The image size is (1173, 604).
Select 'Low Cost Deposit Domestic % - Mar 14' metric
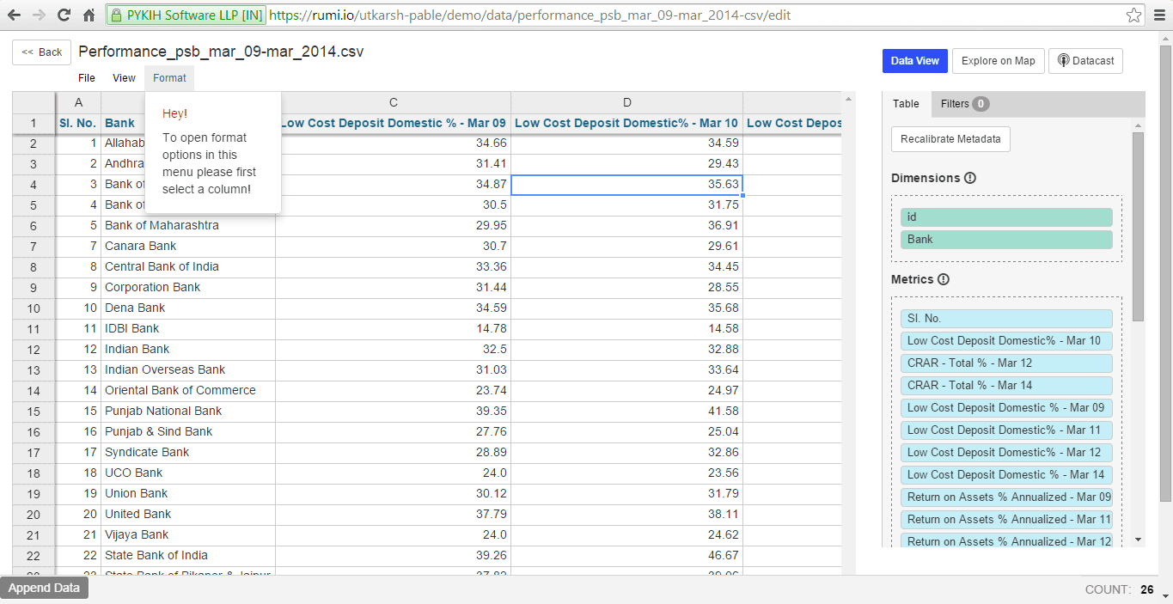pyautogui.click(x=1006, y=475)
